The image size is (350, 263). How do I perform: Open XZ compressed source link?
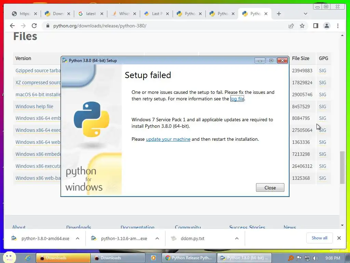click(x=38, y=83)
